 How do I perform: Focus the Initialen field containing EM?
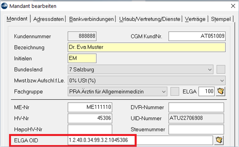tap(82, 58)
